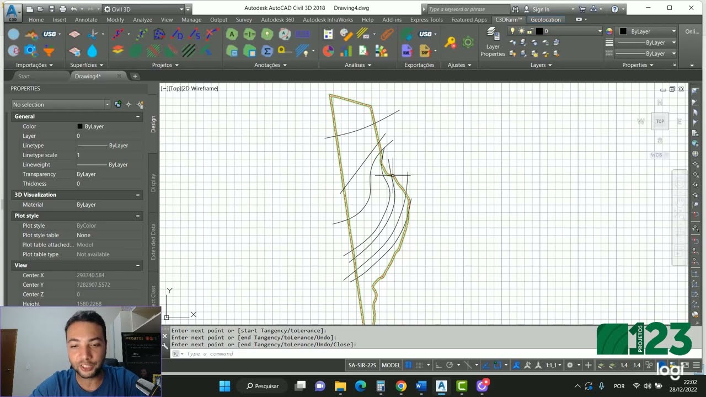706x397 pixels.
Task: Click the Plot printer icon
Action: [x=62, y=9]
